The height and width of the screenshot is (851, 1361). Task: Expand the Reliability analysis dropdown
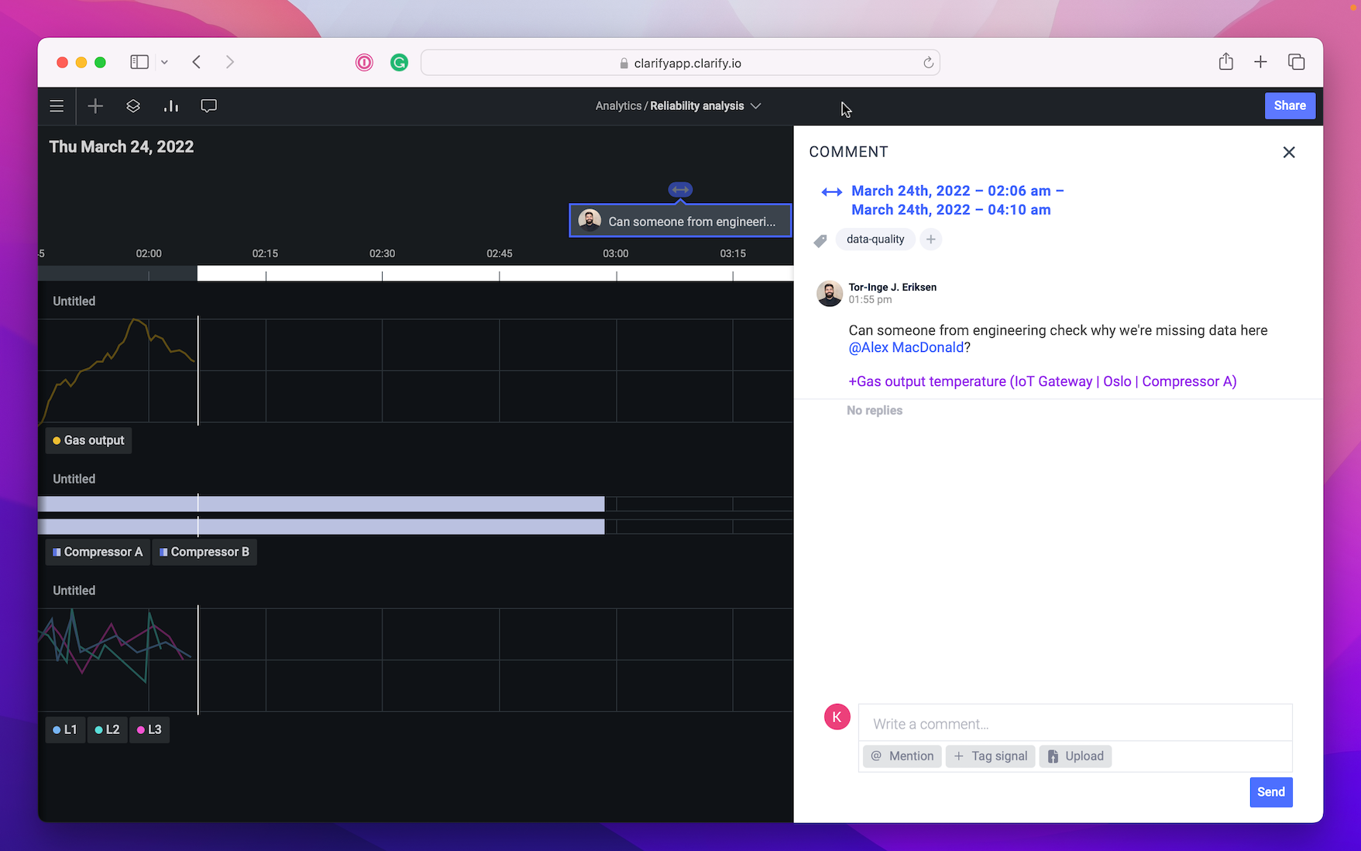[x=756, y=106]
